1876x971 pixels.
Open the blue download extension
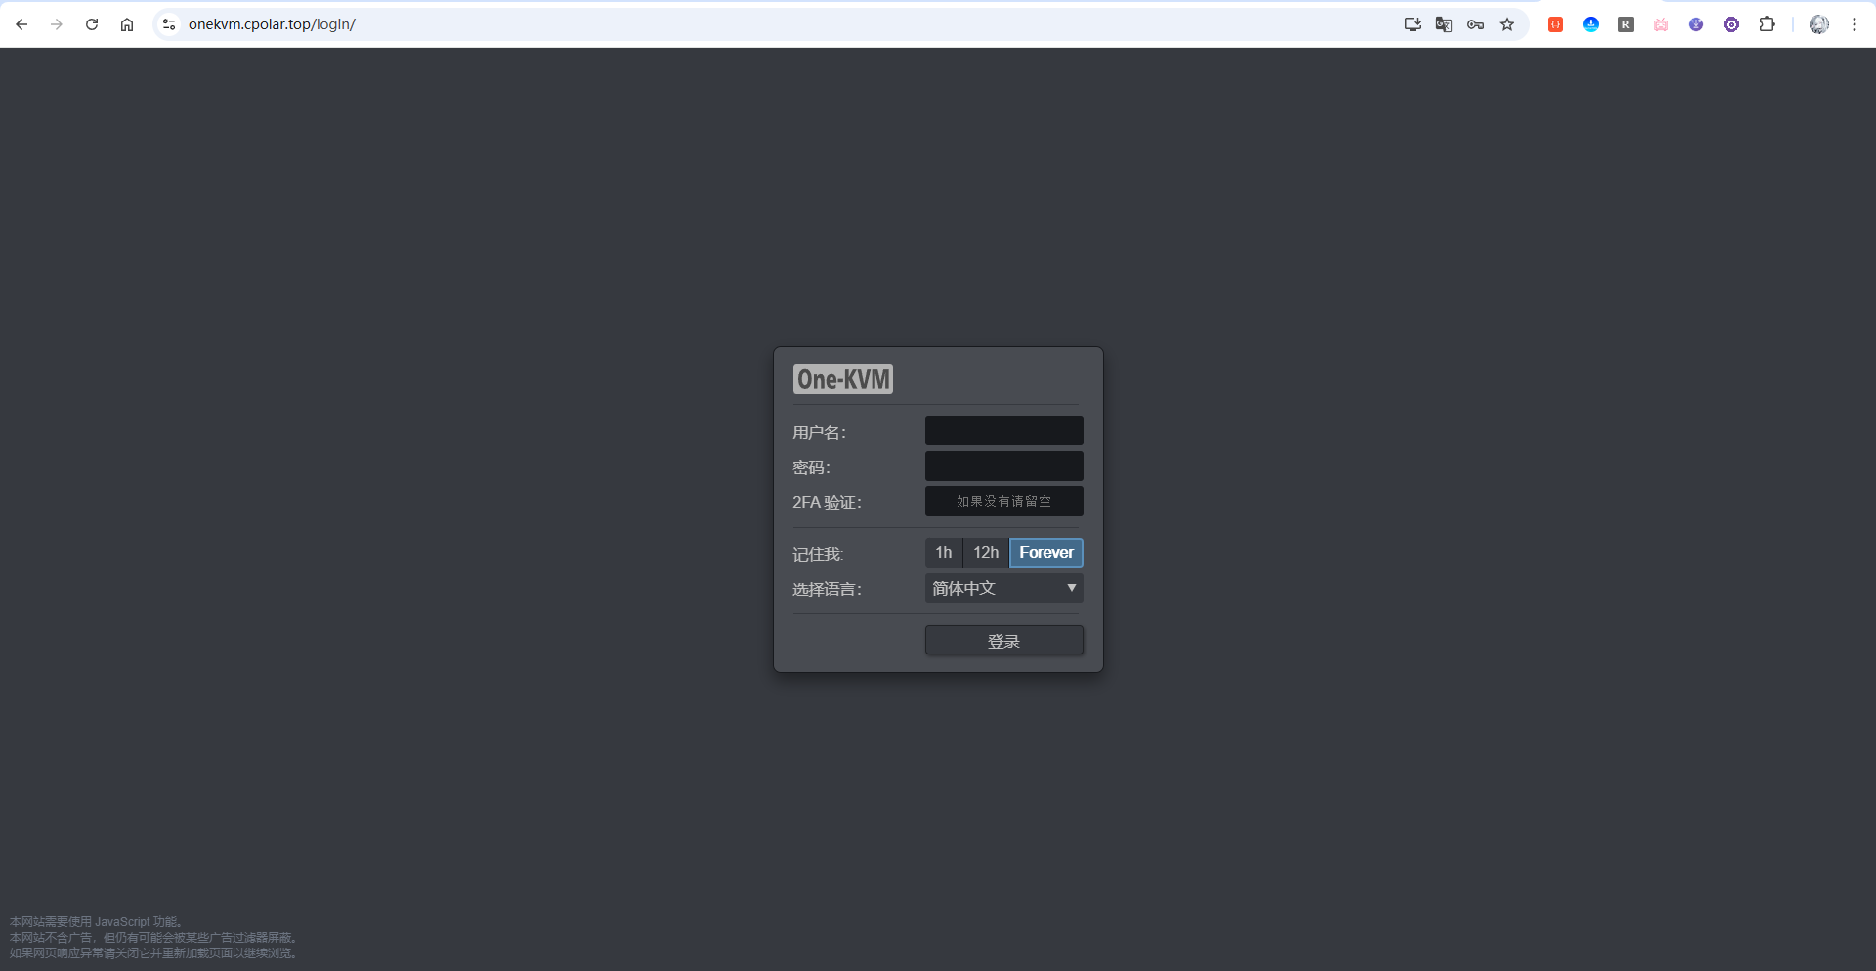point(1591,24)
